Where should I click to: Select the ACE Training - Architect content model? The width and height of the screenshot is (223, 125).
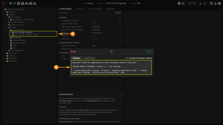click(23, 32)
